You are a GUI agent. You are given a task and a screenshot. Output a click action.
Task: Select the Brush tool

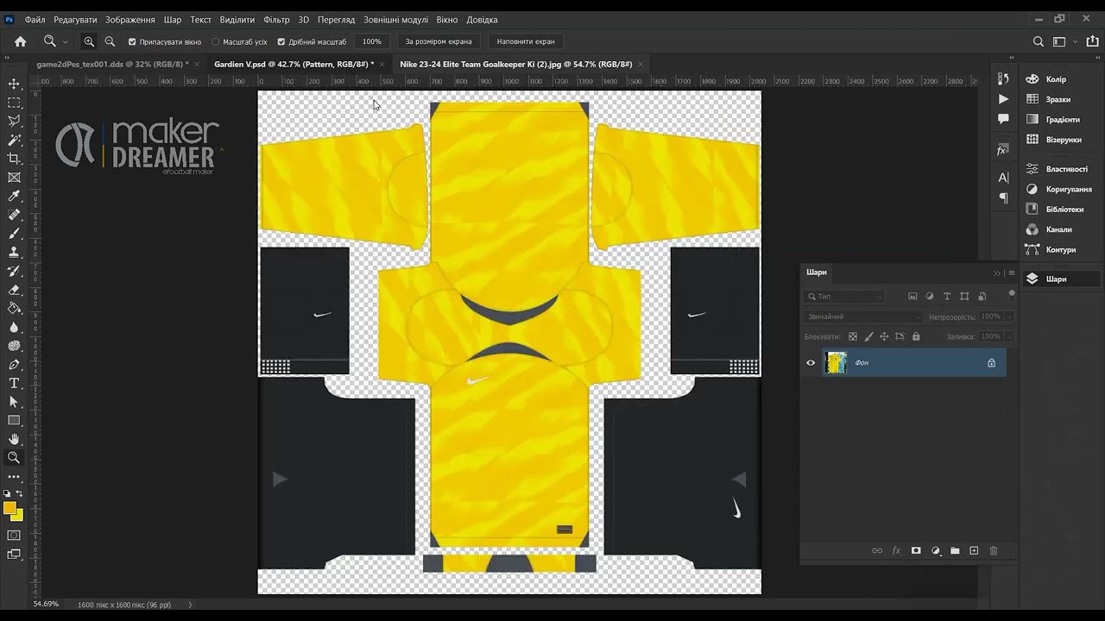14,234
